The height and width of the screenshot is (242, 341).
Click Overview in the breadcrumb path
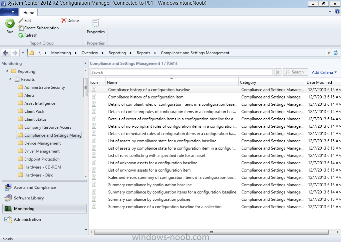(x=90, y=53)
